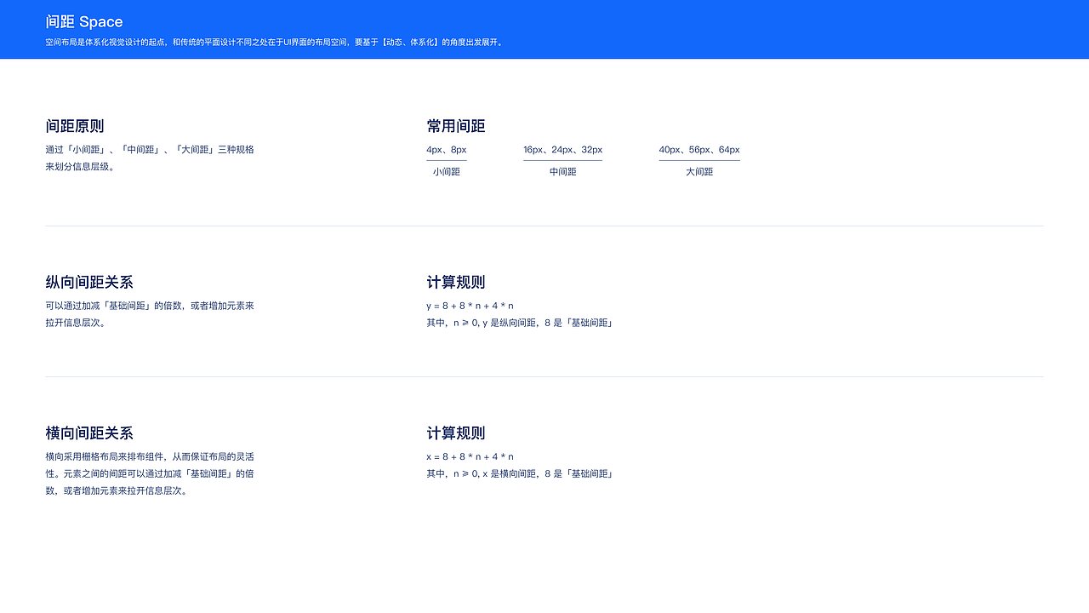Click the formula "x = 8 + 8 * n + 4 * n"
This screenshot has height=613, width=1089.
pyautogui.click(x=470, y=456)
